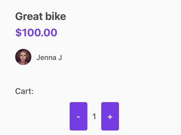This screenshot has width=181, height=135.
Task: Click the $100.00 price
Action: click(x=36, y=33)
